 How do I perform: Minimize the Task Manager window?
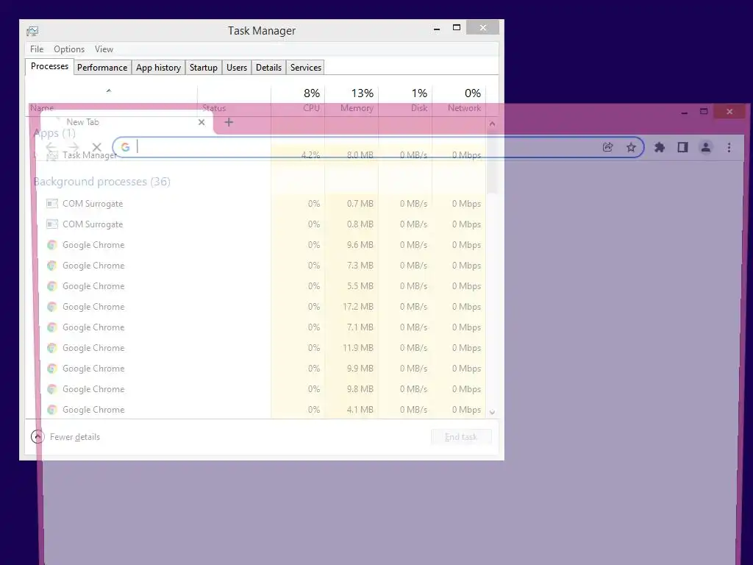437,29
